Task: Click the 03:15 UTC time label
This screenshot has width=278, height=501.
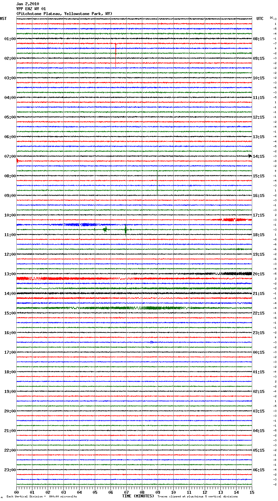Action: (x=259, y=411)
